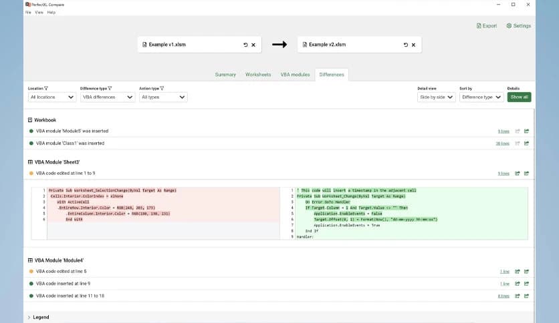Viewport: 559px width, 323px height.
Task: Open '1 line' link on 'edited at line 5' row
Action: pos(504,272)
